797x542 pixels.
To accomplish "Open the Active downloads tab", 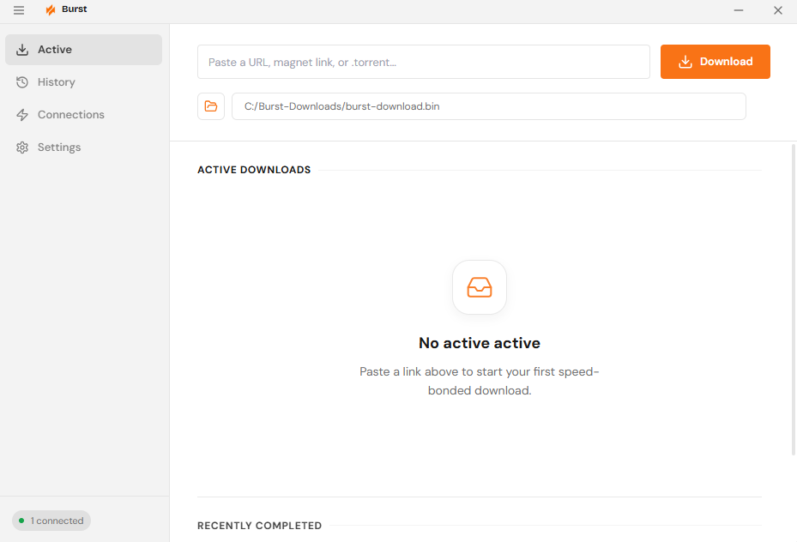I will pyautogui.click(x=83, y=49).
